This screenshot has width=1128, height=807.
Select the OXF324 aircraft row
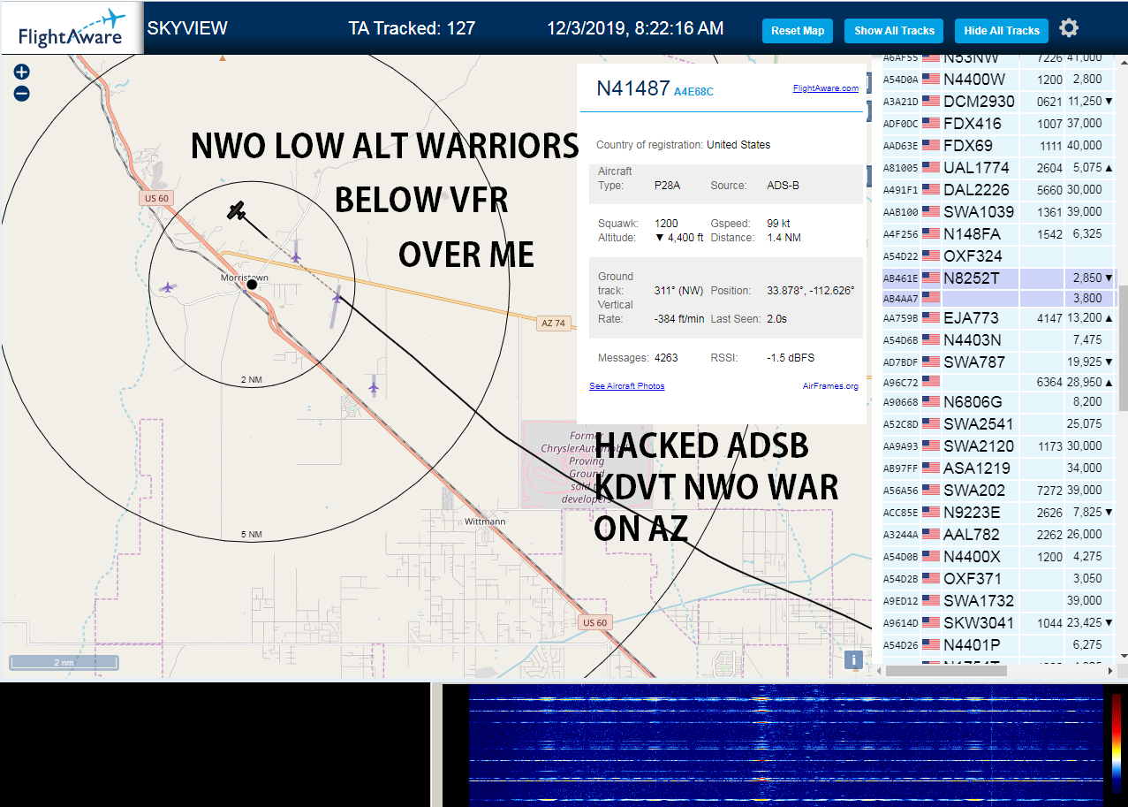pos(997,256)
